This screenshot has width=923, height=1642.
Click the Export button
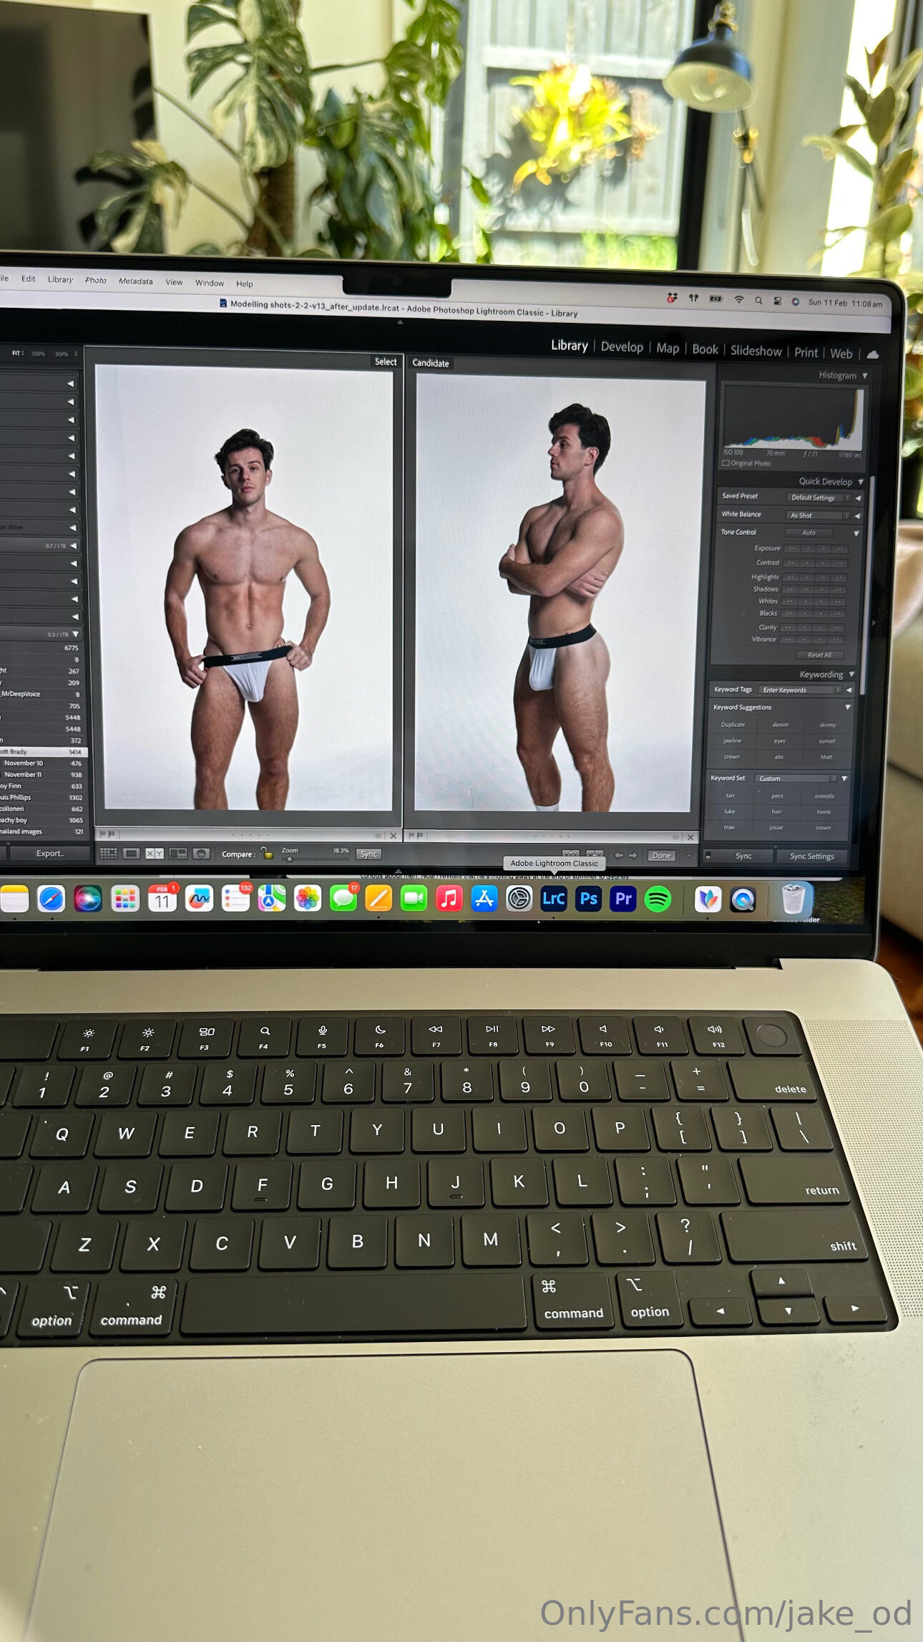(49, 853)
